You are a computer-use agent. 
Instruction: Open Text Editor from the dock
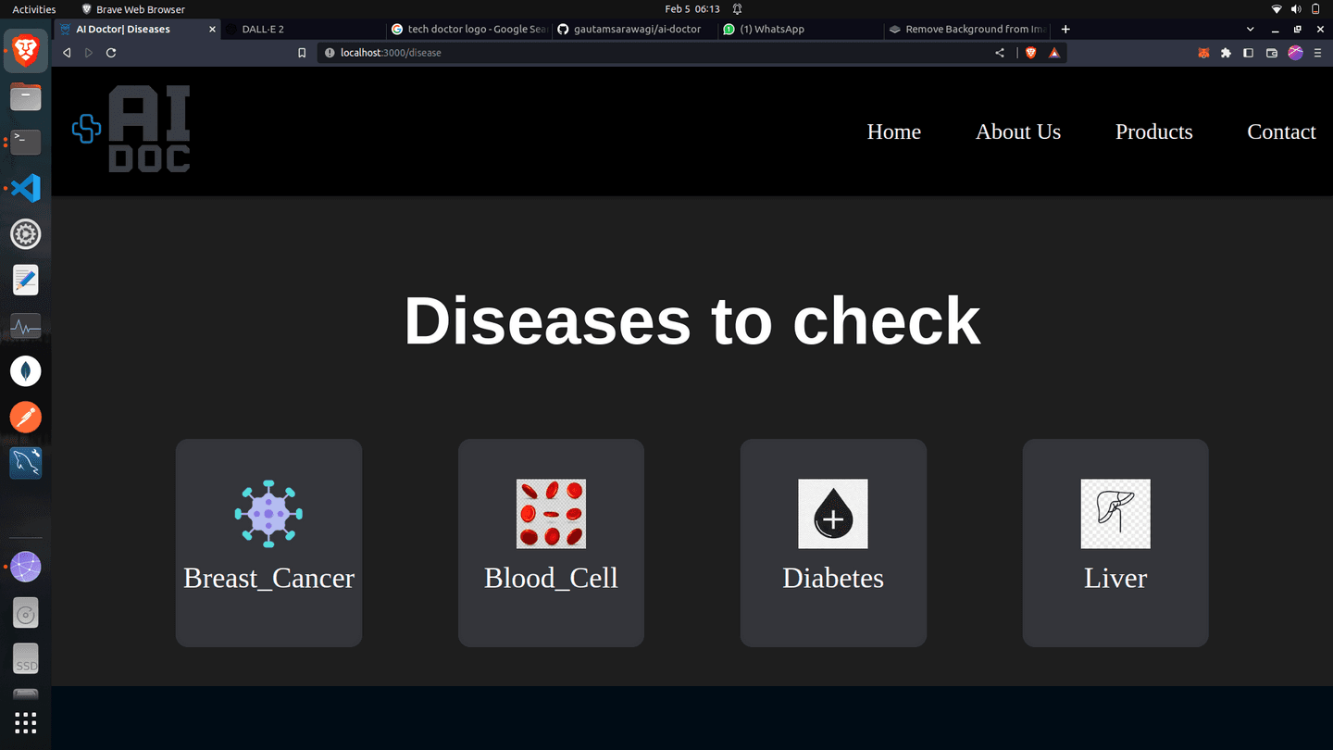[26, 280]
